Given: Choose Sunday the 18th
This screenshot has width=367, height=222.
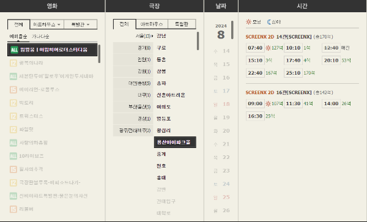Looking at the screenshot, I should point(221,105).
